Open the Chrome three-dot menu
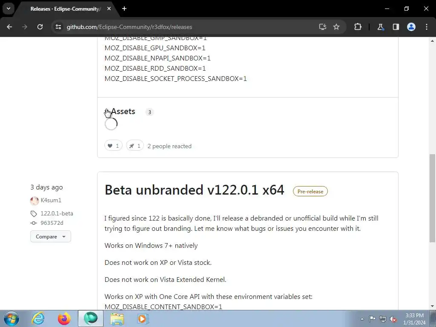Screen dimensions: 436x327 click(427, 27)
